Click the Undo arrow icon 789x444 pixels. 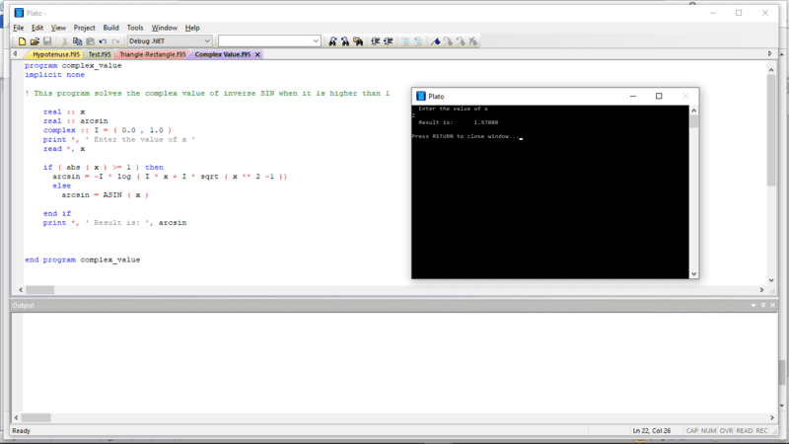103,41
